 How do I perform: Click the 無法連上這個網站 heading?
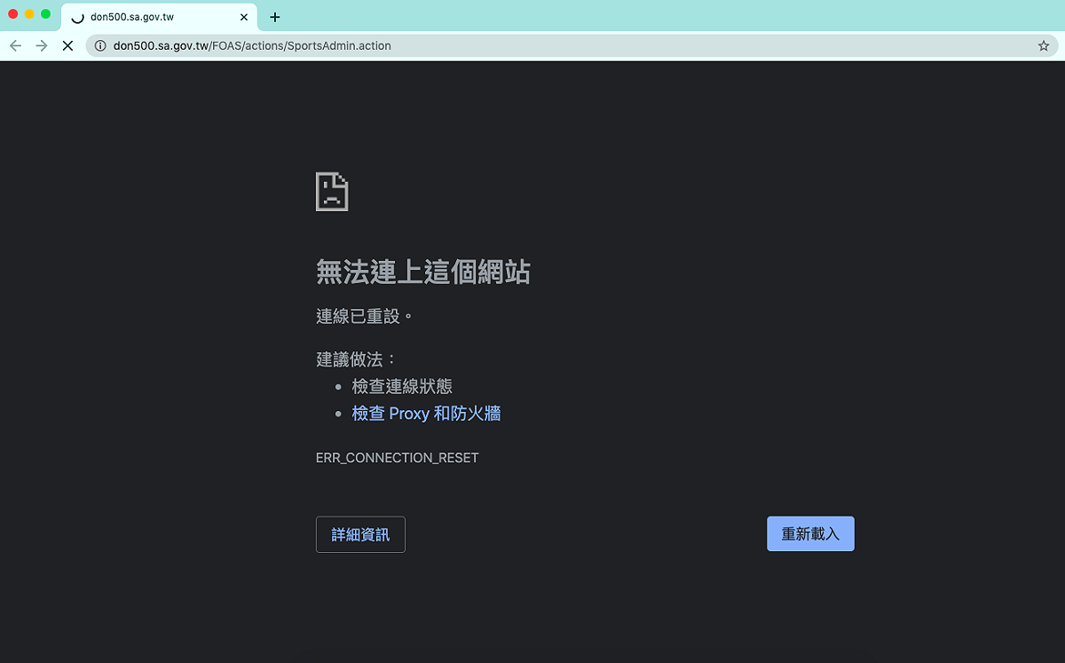422,272
